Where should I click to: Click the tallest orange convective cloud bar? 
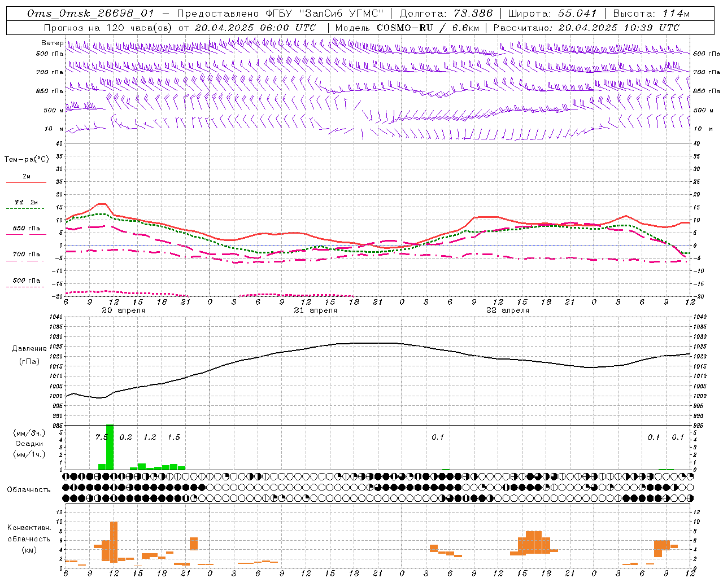point(114,542)
